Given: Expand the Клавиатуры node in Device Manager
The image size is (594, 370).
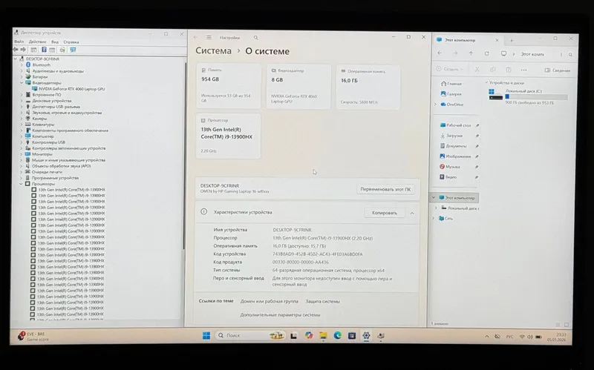Looking at the screenshot, I should point(22,124).
